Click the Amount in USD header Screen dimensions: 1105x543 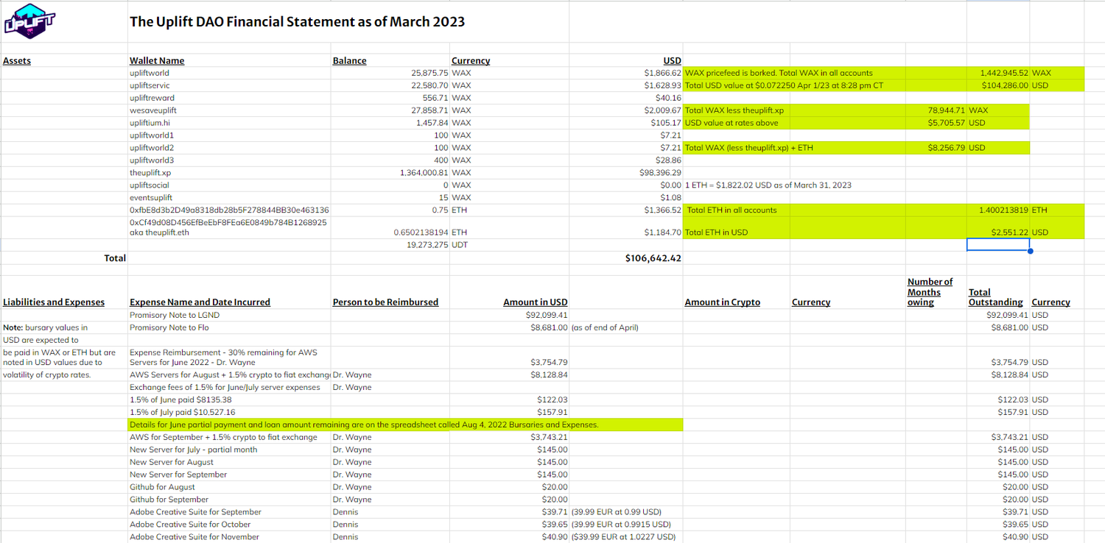pyautogui.click(x=536, y=302)
